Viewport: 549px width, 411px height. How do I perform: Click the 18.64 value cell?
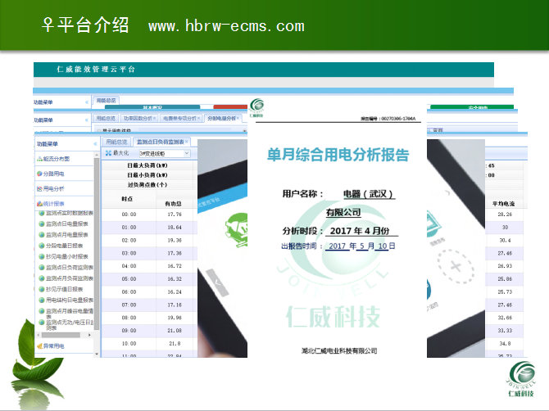pyautogui.click(x=175, y=228)
